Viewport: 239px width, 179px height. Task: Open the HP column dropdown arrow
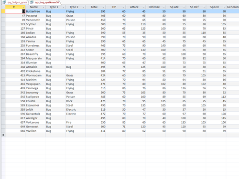coord(124,7)
